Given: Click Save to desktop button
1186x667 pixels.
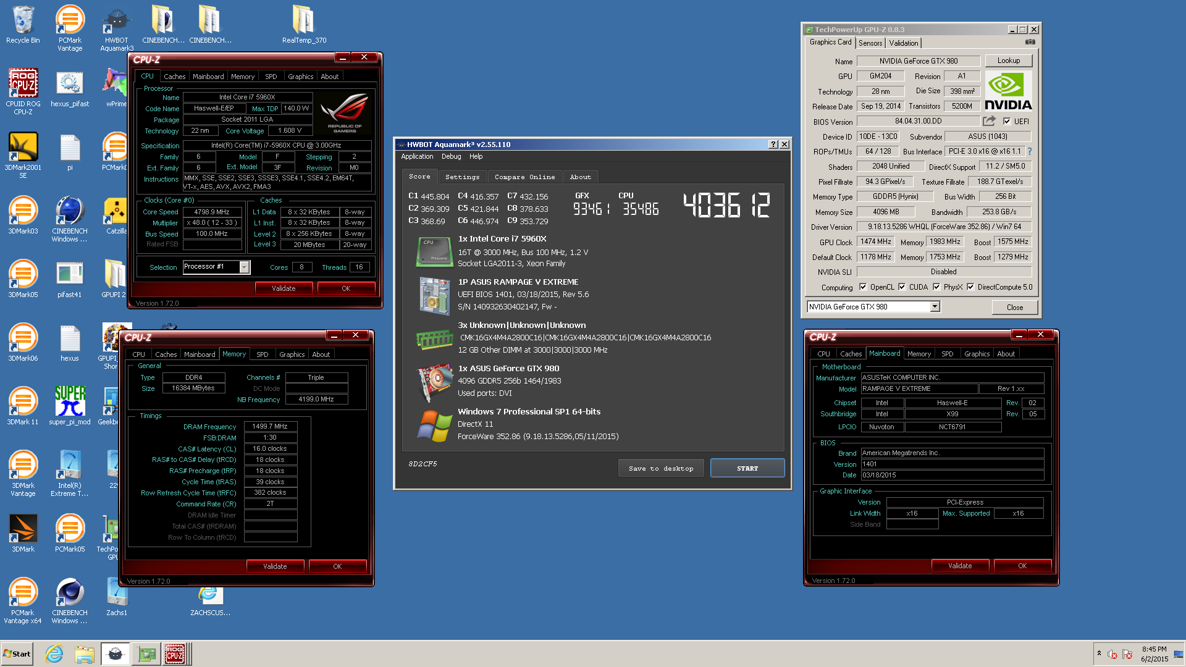Looking at the screenshot, I should 661,468.
